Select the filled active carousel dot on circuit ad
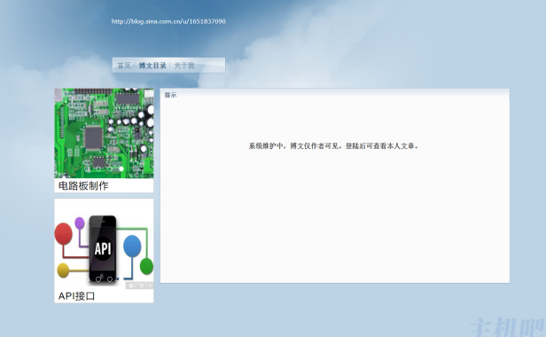This screenshot has height=337, width=546. (x=121, y=169)
